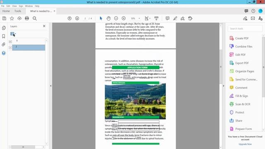Viewport: 265px width, 149px height.
Task: Print the document using printer icon
Action: pos(27,18)
